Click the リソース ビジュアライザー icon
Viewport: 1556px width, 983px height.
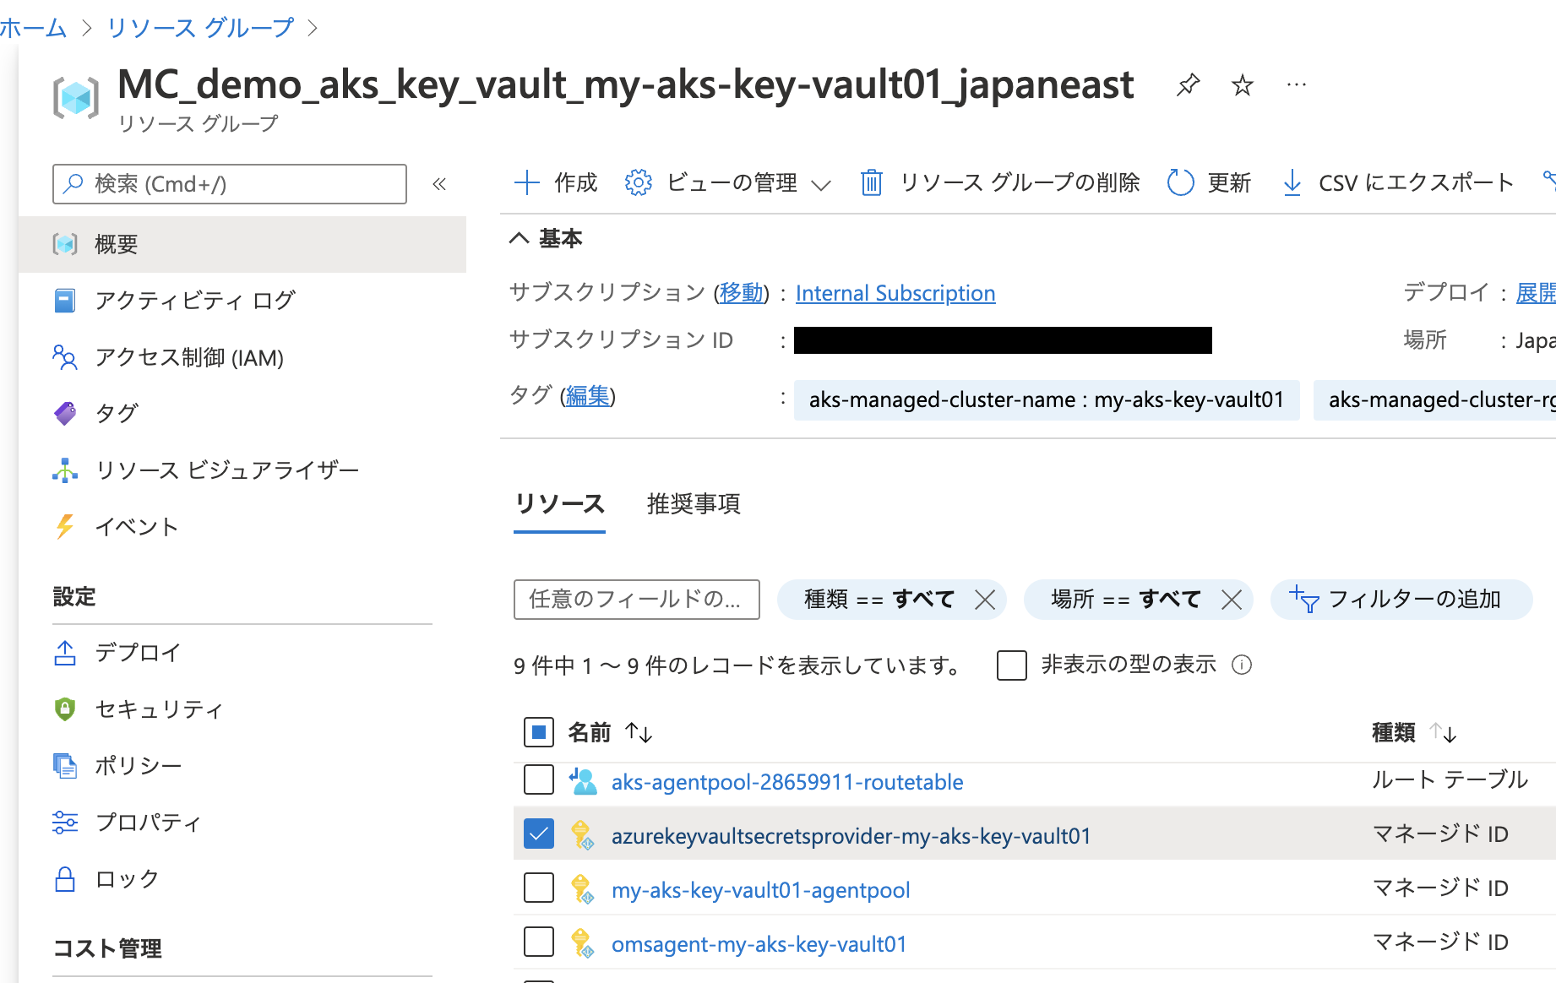65,470
